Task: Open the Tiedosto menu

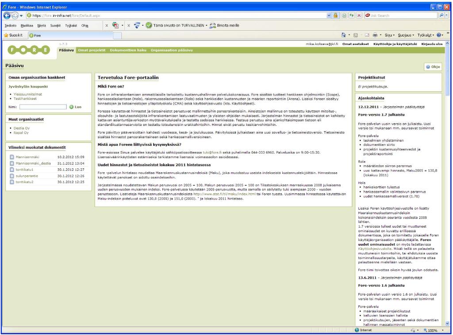Action: [11, 25]
